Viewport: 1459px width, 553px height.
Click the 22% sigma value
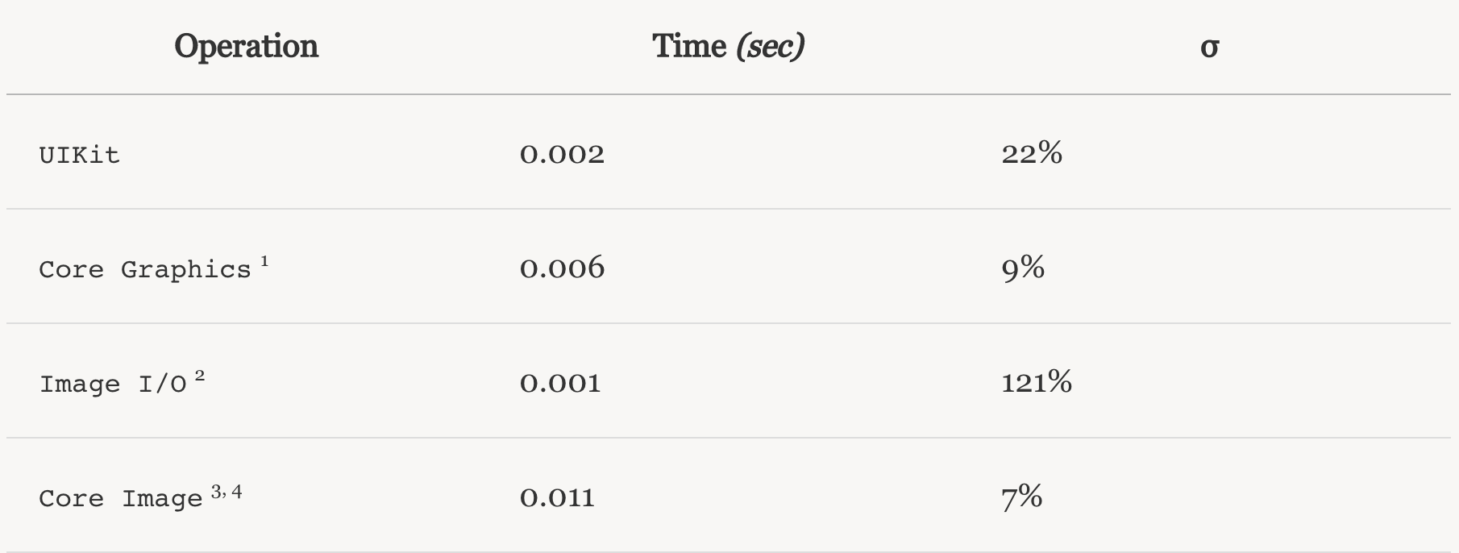click(1032, 152)
